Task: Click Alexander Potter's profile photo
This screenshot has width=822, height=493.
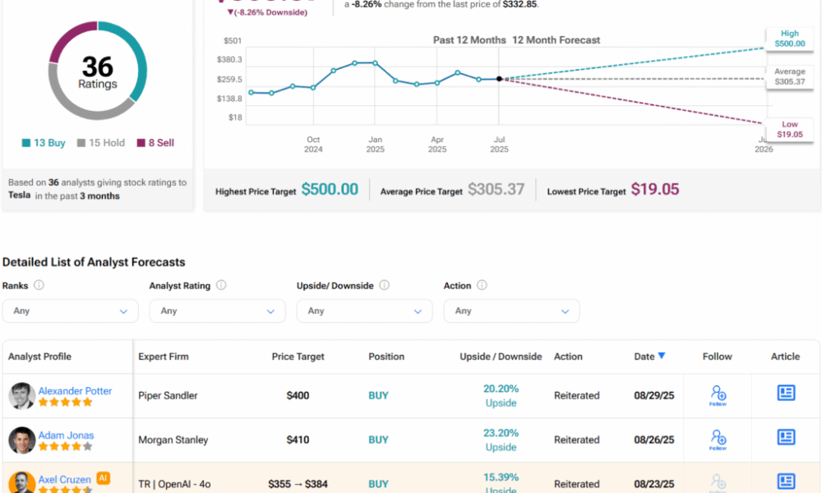Action: point(21,395)
